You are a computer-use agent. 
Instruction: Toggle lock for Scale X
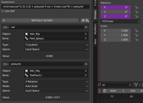pos(136,31)
